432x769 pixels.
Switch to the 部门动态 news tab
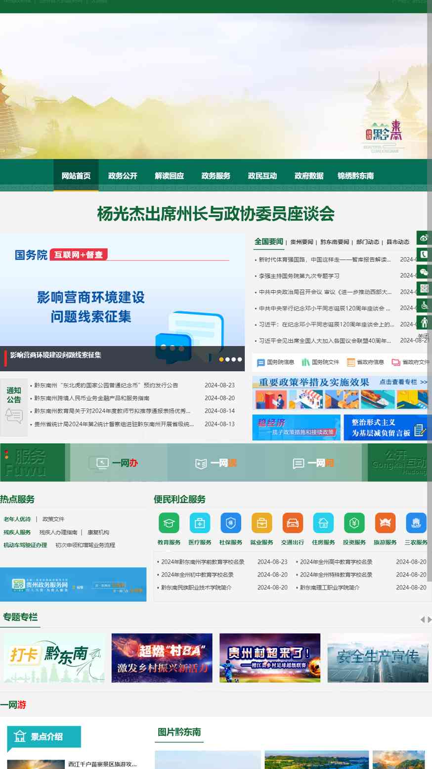click(368, 242)
